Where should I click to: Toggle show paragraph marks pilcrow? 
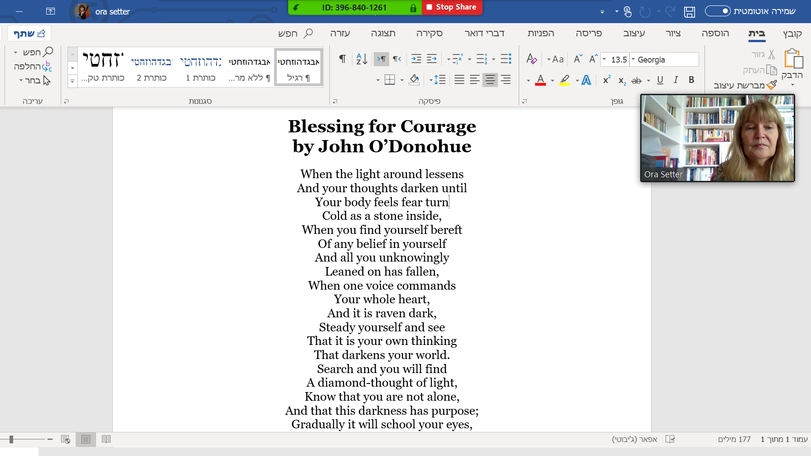point(343,59)
